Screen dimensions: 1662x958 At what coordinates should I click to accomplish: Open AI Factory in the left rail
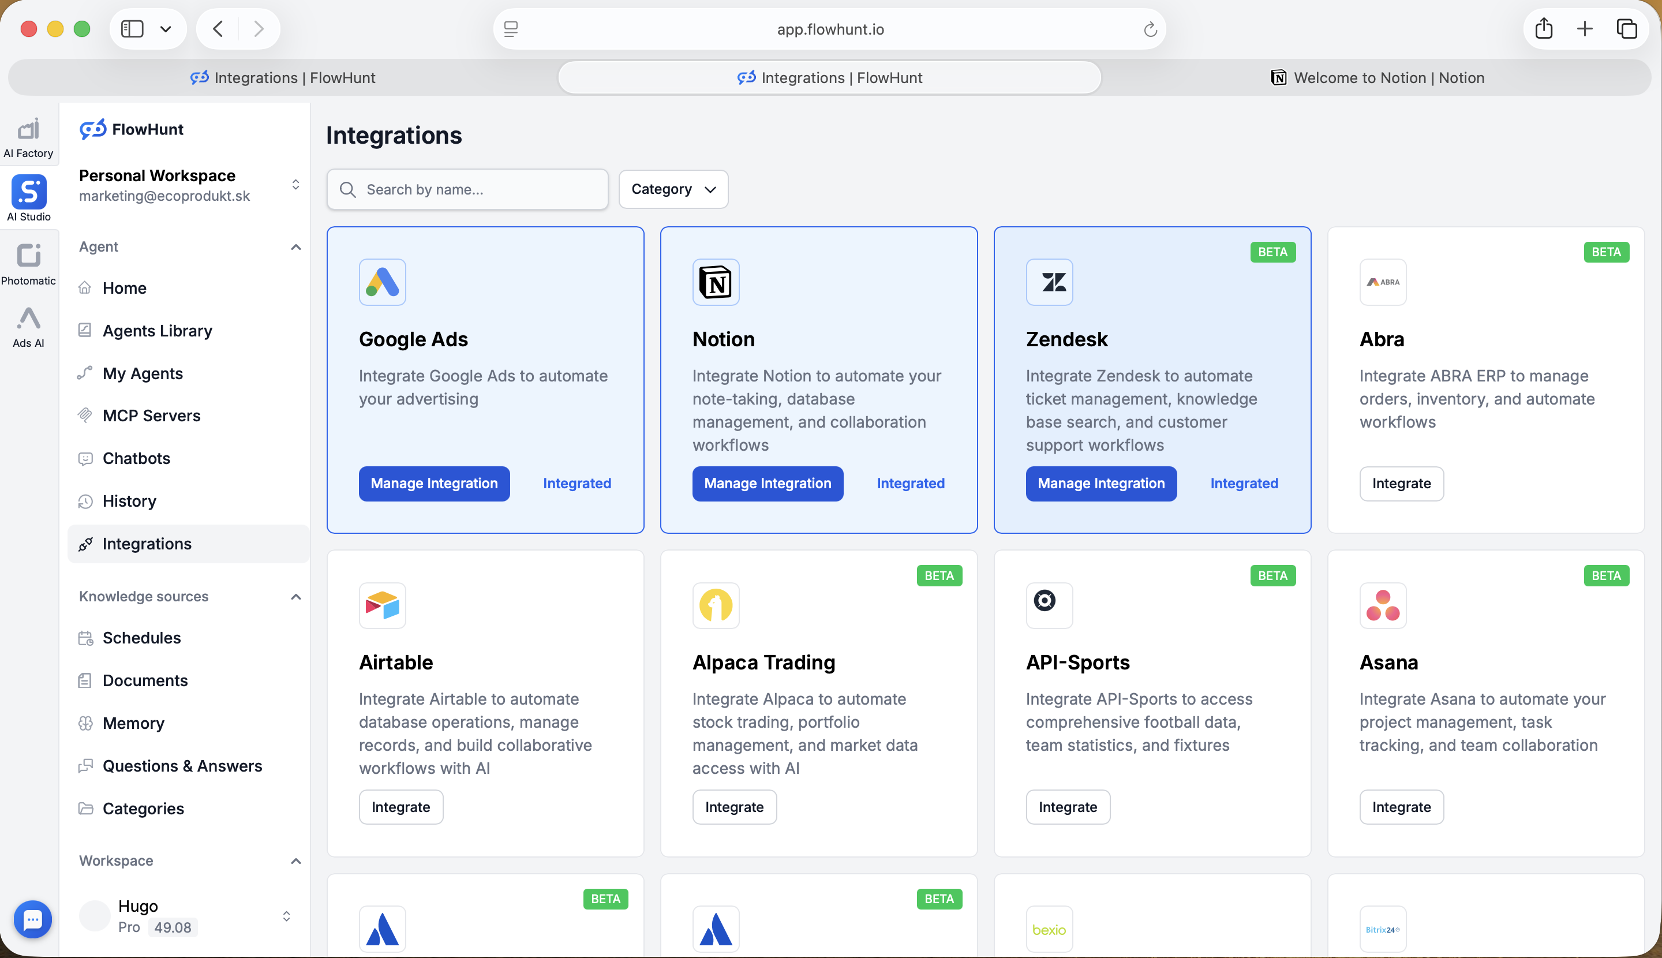[28, 137]
